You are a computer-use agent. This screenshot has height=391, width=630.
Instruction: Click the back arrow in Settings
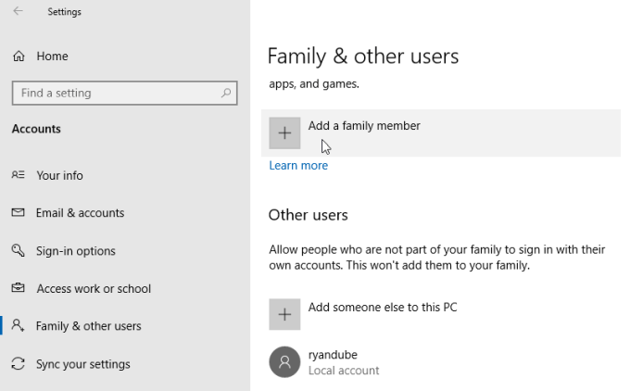pyautogui.click(x=19, y=12)
